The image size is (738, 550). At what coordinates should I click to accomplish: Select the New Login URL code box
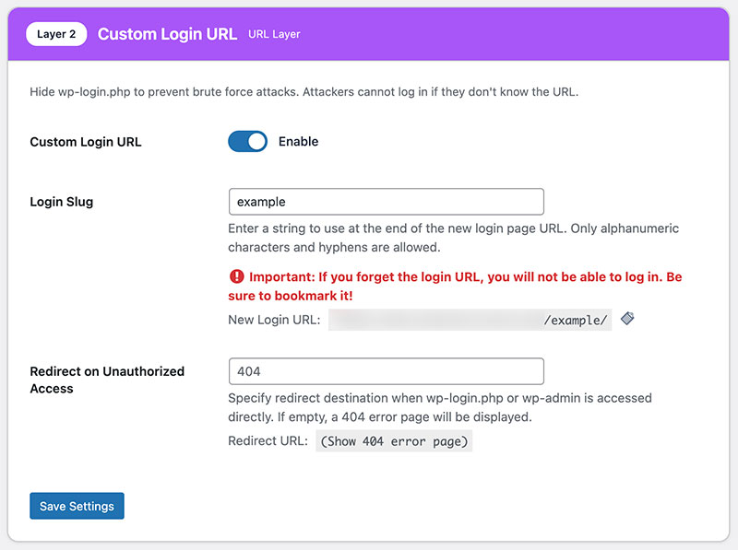pyautogui.click(x=470, y=320)
